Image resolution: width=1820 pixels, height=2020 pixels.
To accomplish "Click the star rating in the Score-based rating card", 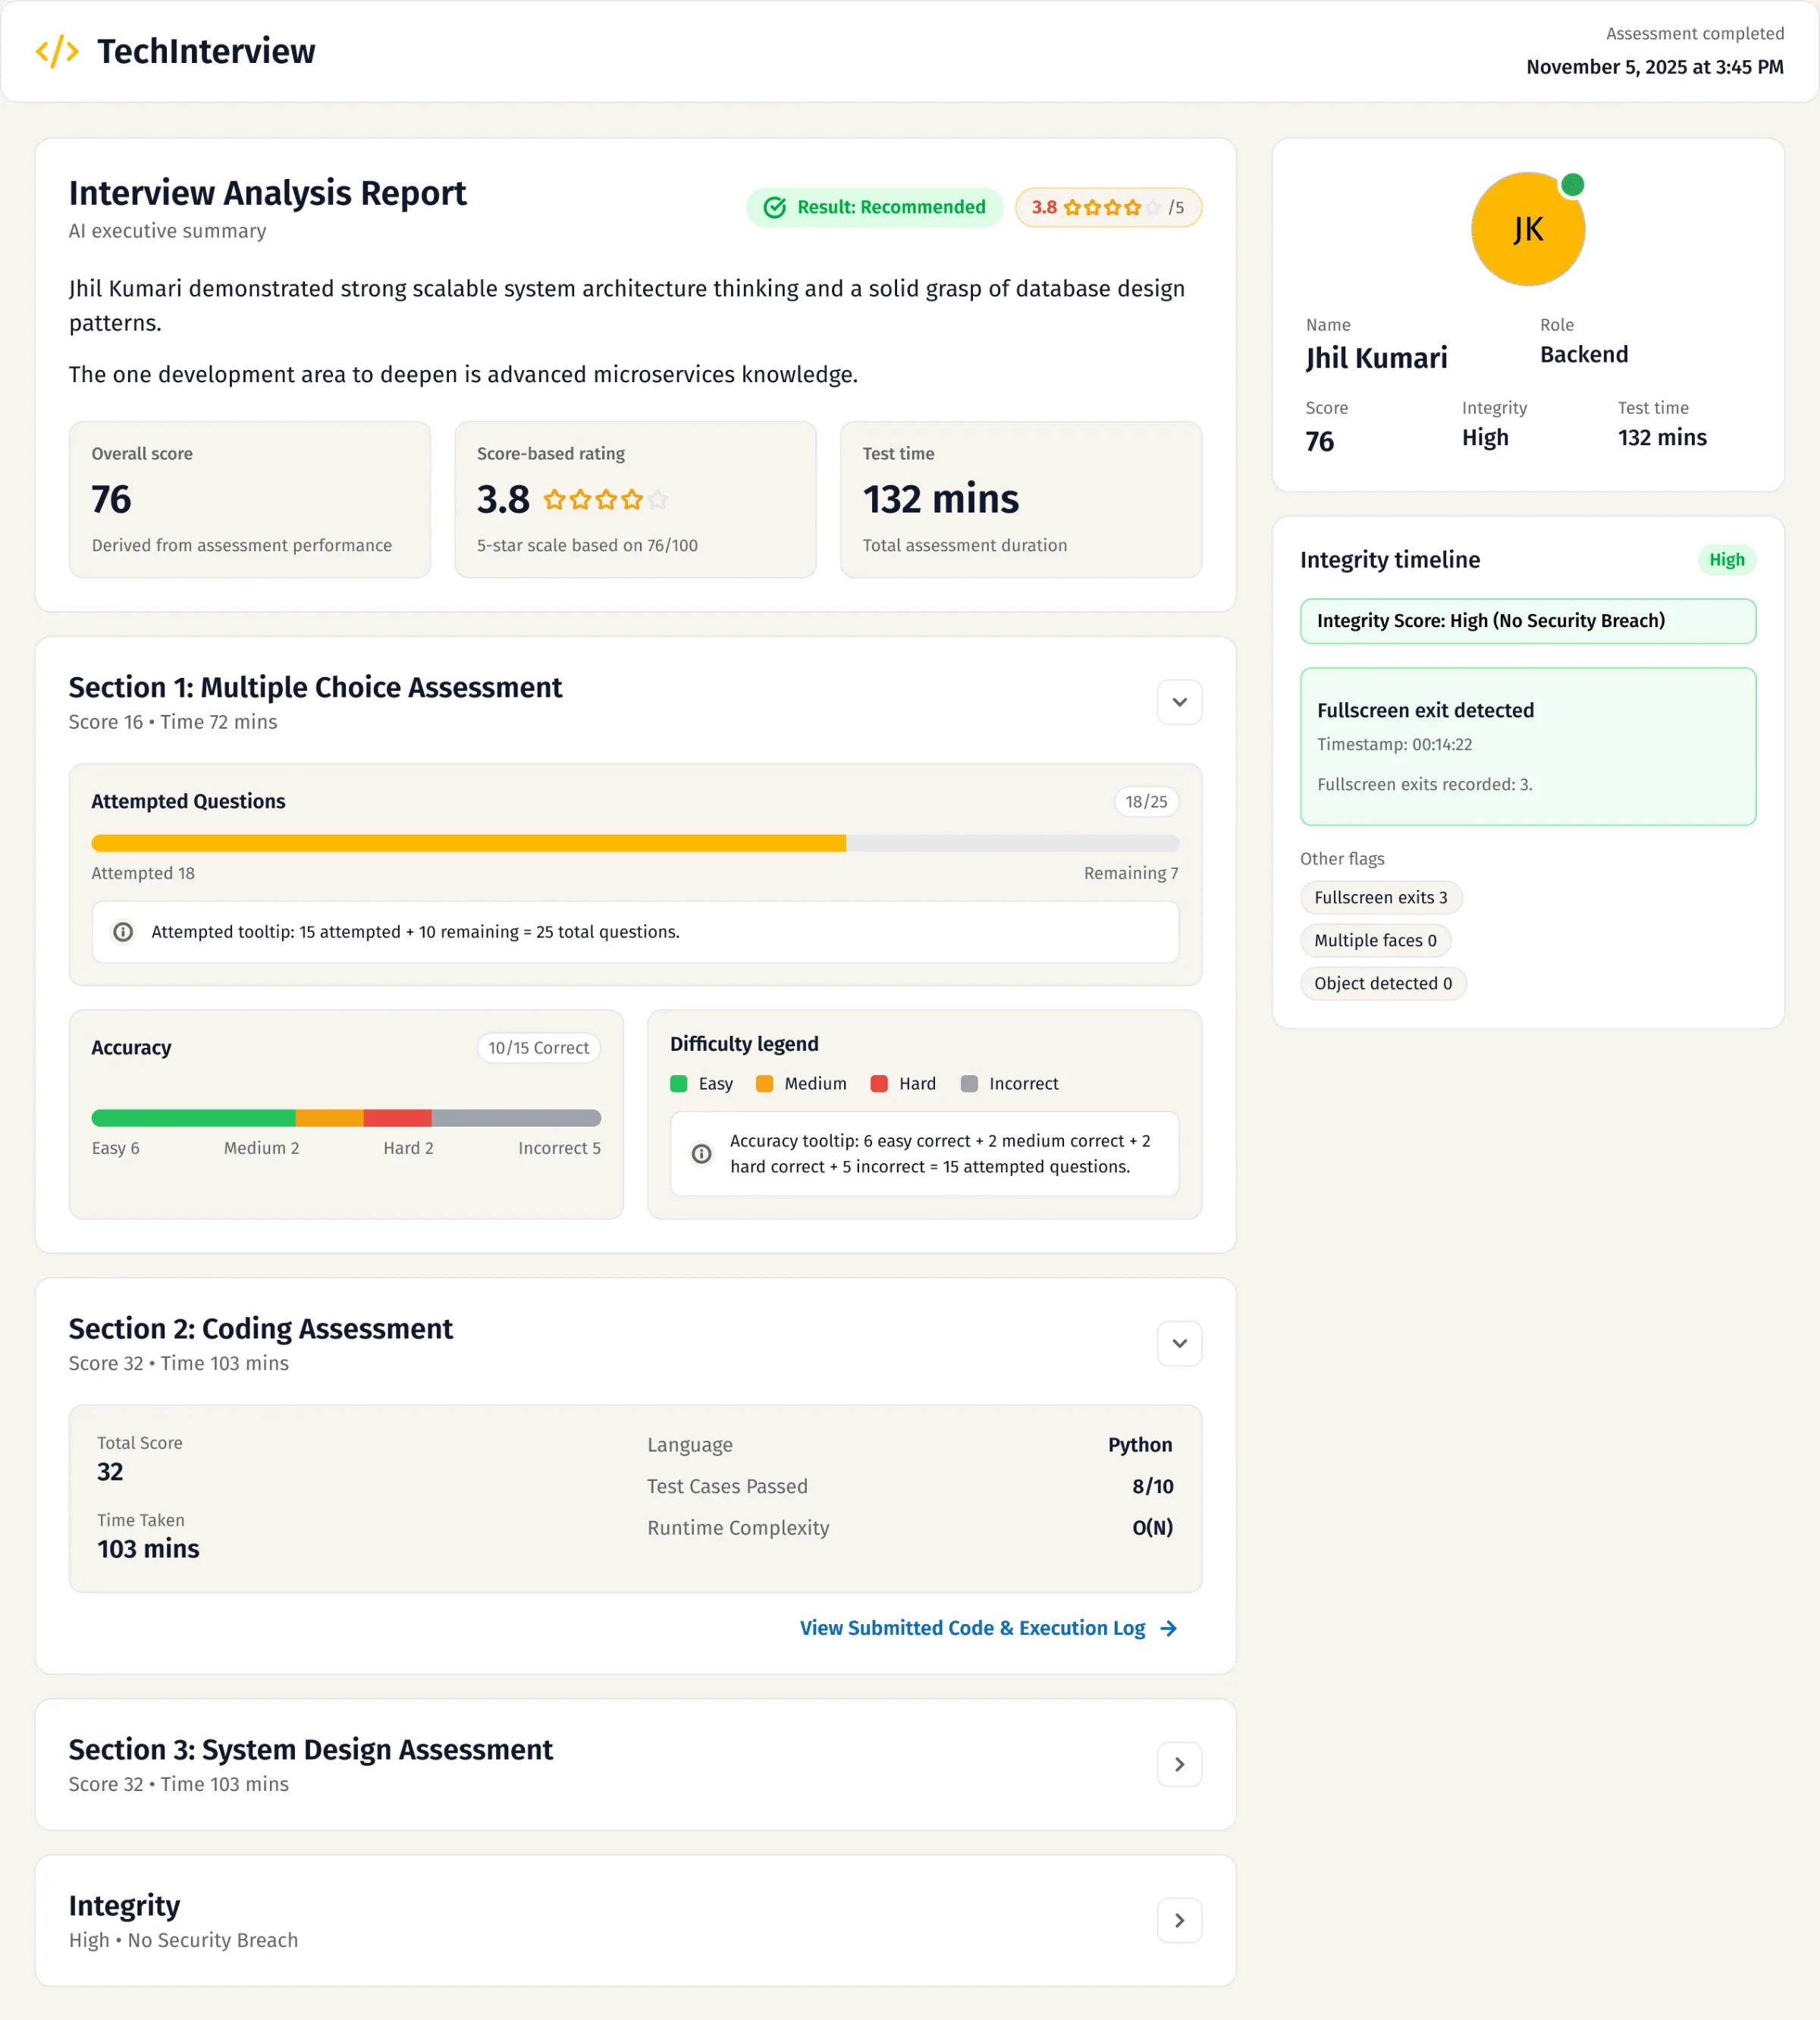I will point(605,499).
